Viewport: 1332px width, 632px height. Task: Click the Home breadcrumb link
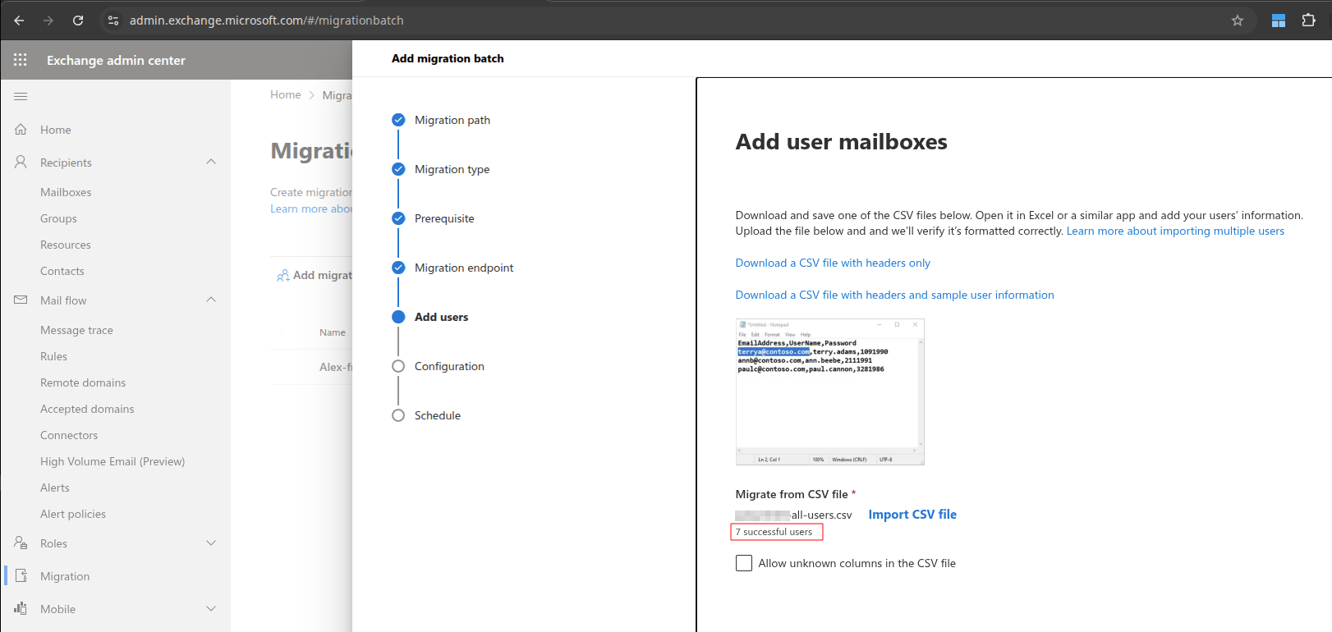(286, 94)
